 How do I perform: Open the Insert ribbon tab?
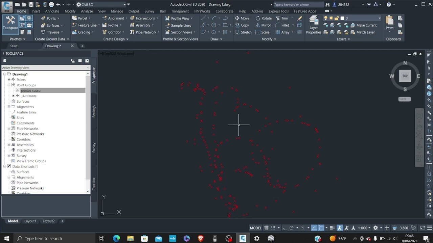click(x=36, y=11)
